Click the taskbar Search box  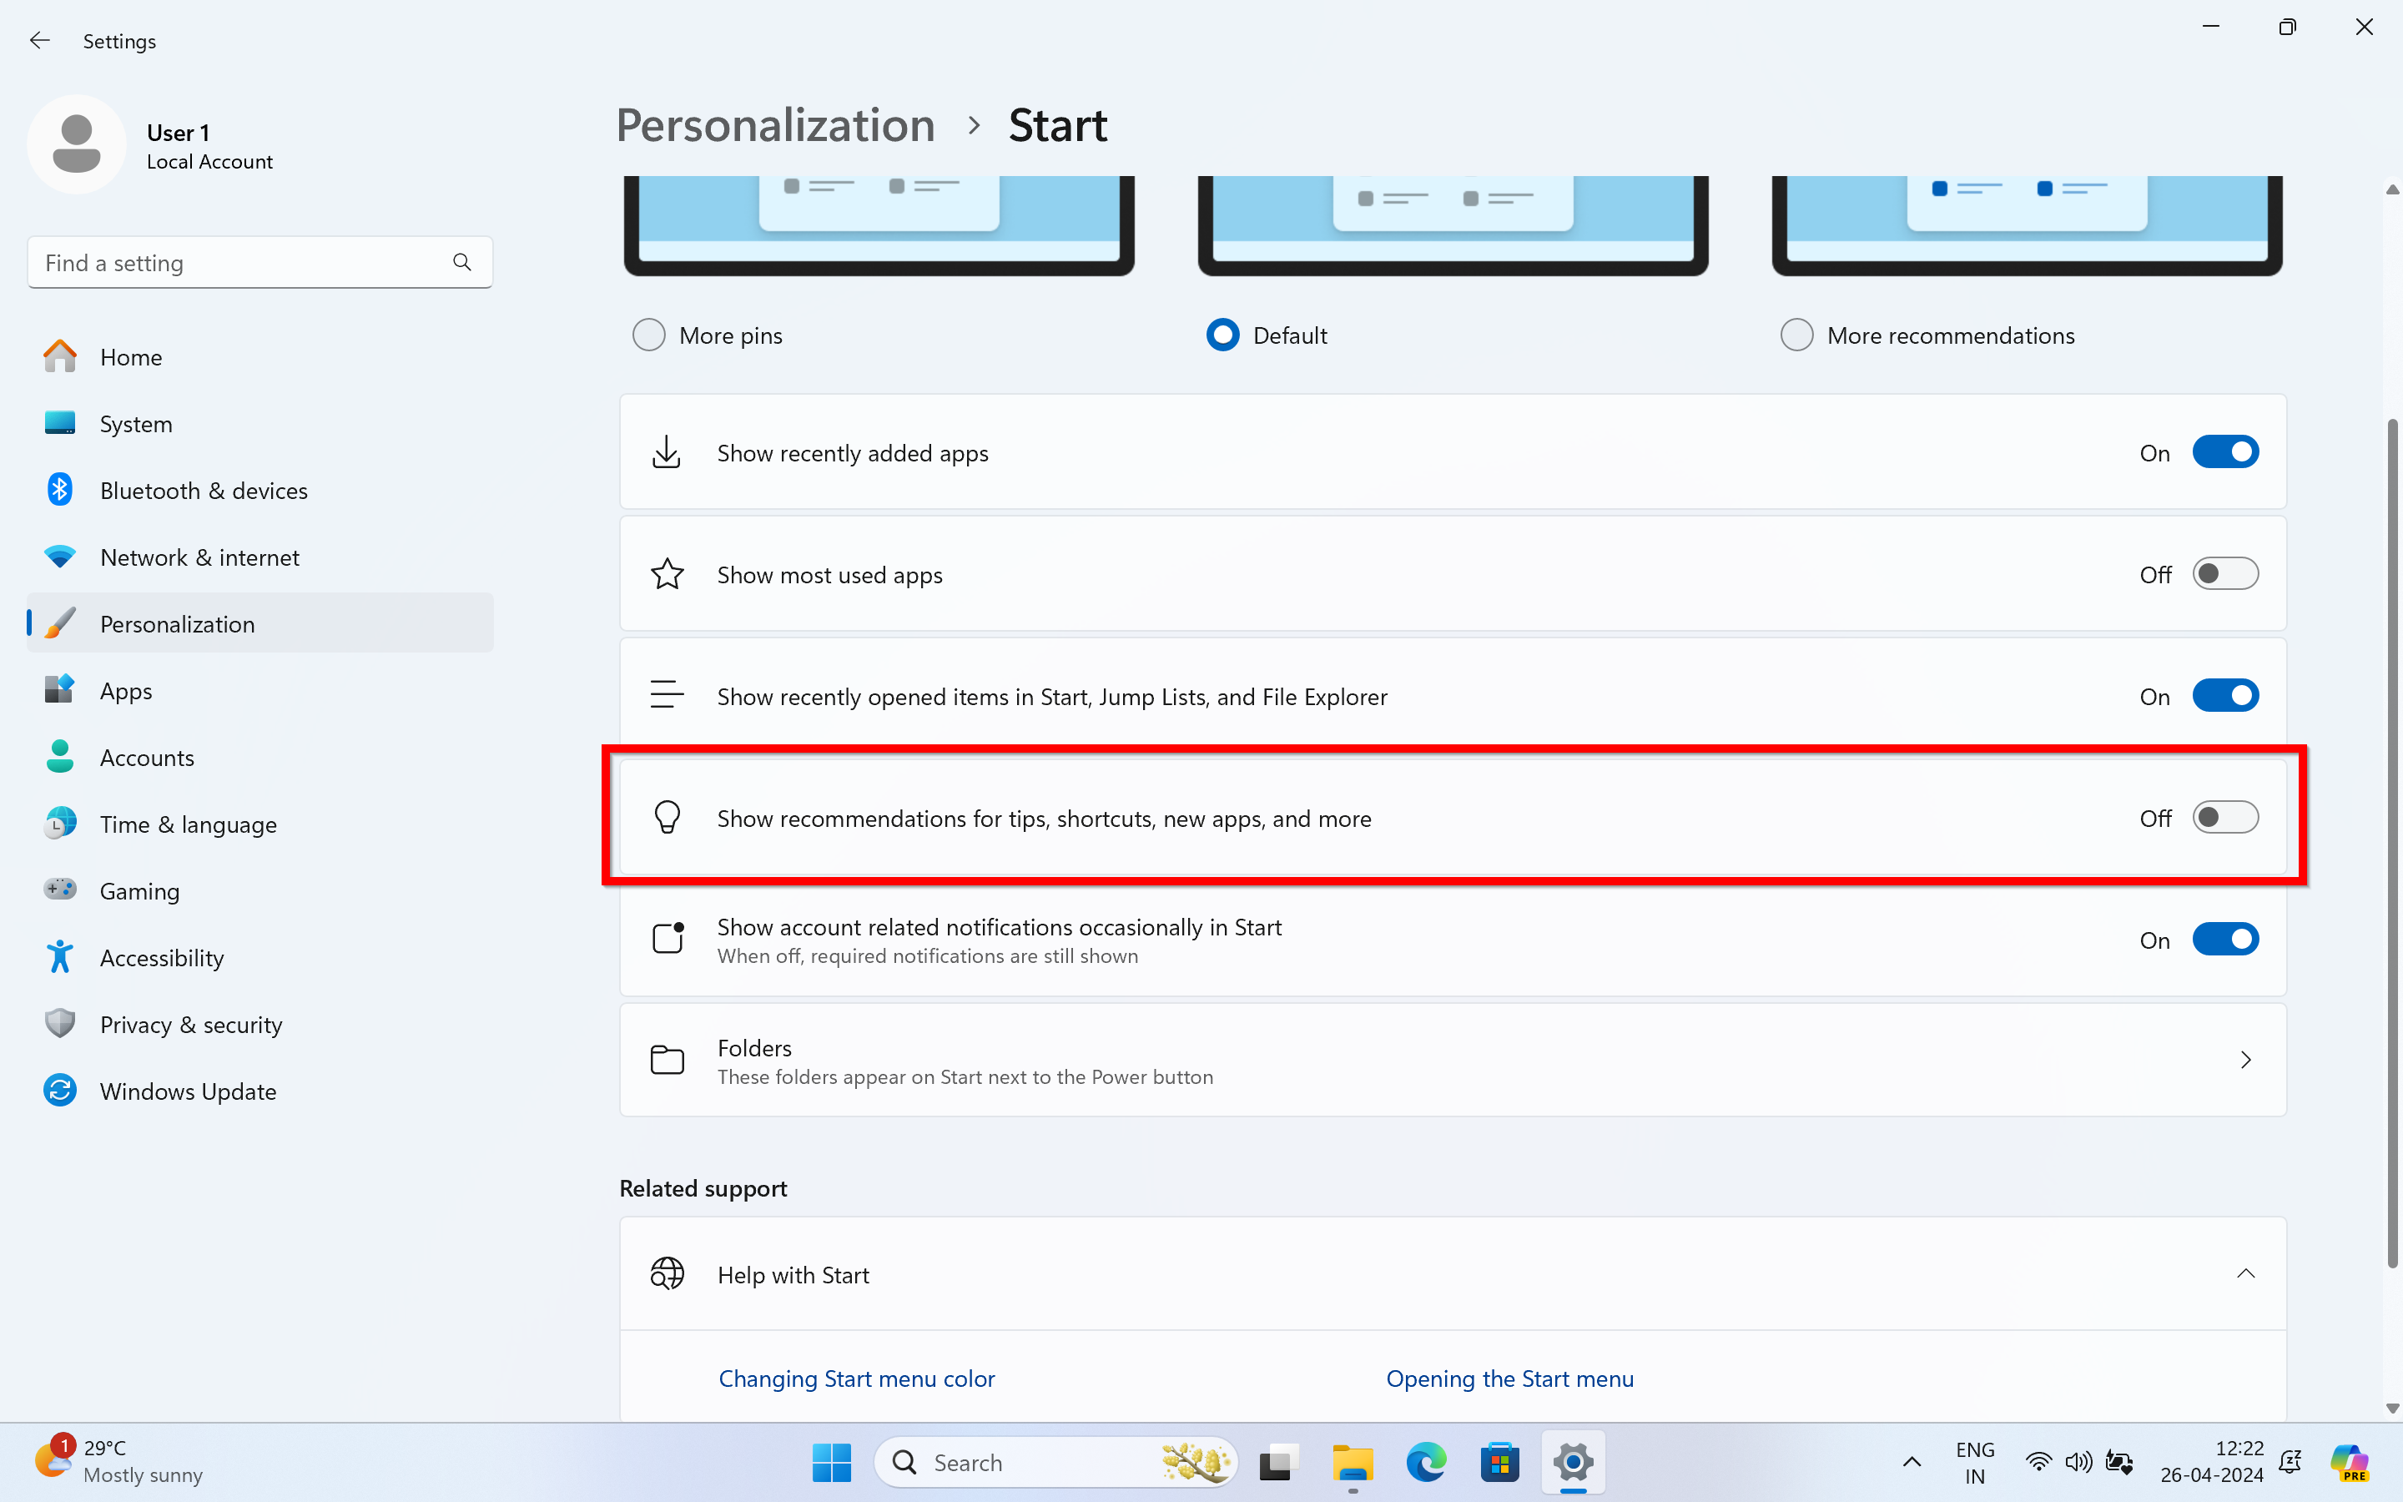click(x=1055, y=1462)
